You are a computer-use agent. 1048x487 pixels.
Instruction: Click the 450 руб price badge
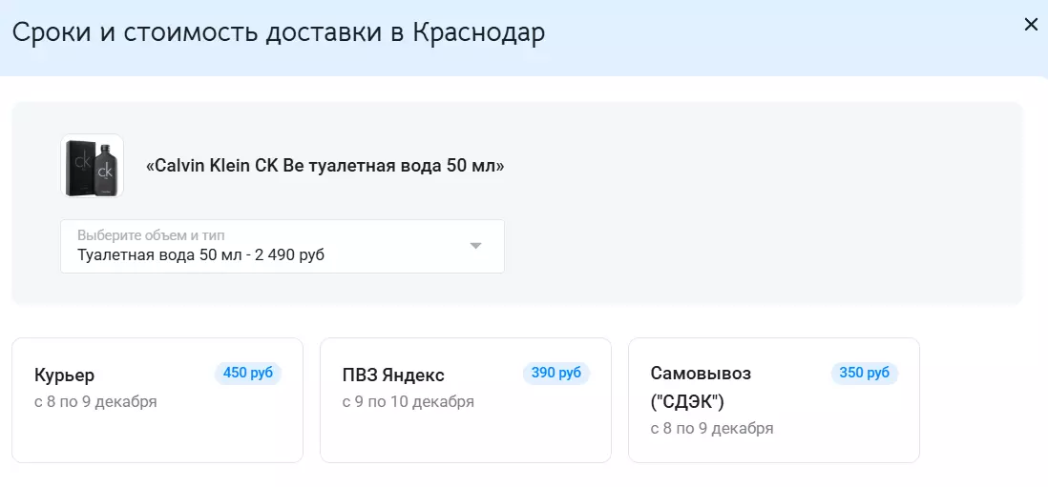(x=248, y=373)
